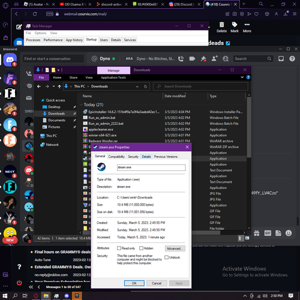Tick the Unblock checkbox
300x300 pixels.
click(x=166, y=257)
